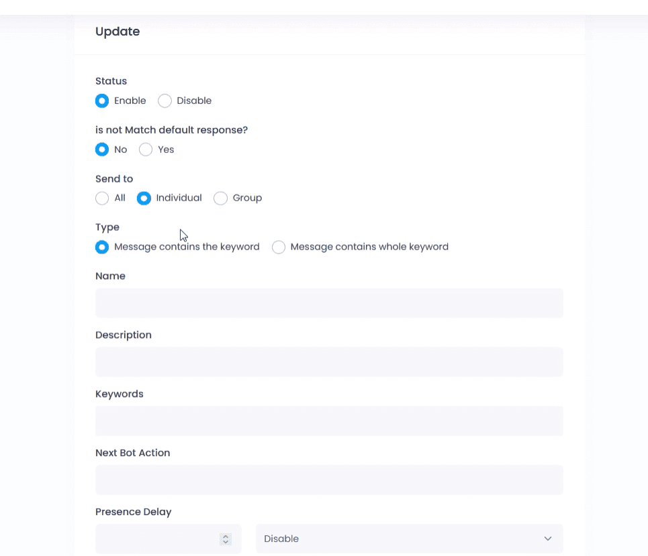Focus the Description input box

[329, 362]
